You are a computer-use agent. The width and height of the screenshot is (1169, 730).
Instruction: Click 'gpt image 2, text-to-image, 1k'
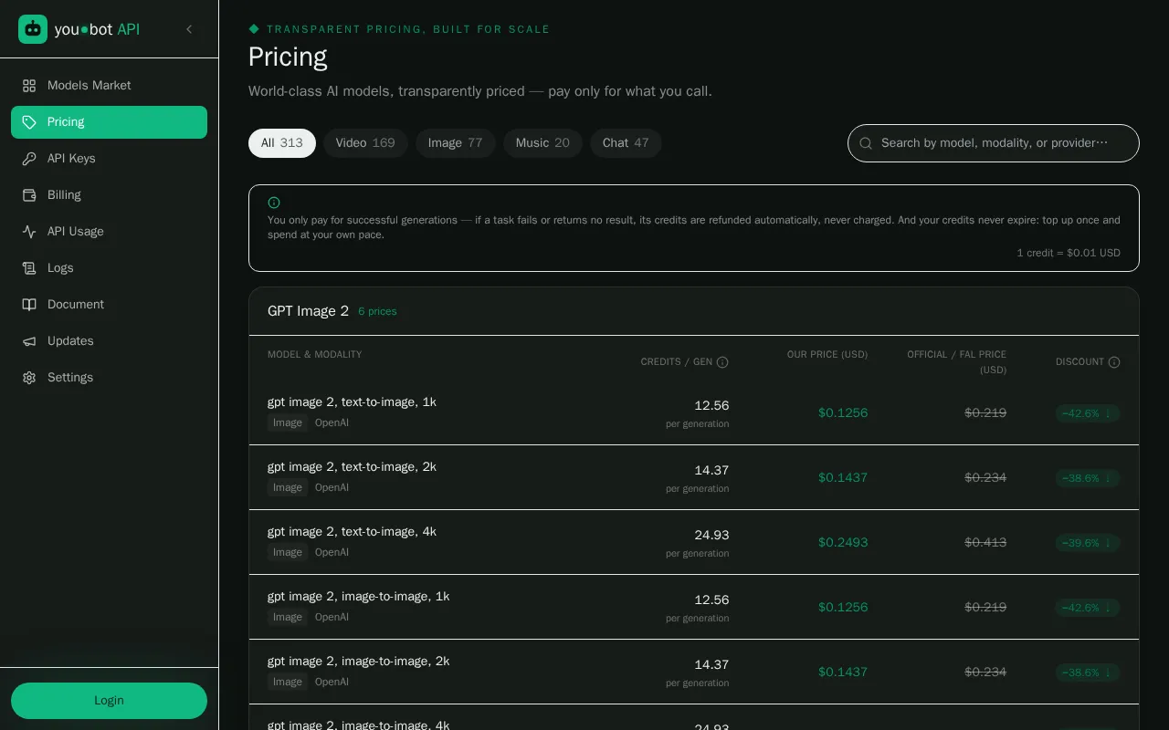tap(352, 401)
